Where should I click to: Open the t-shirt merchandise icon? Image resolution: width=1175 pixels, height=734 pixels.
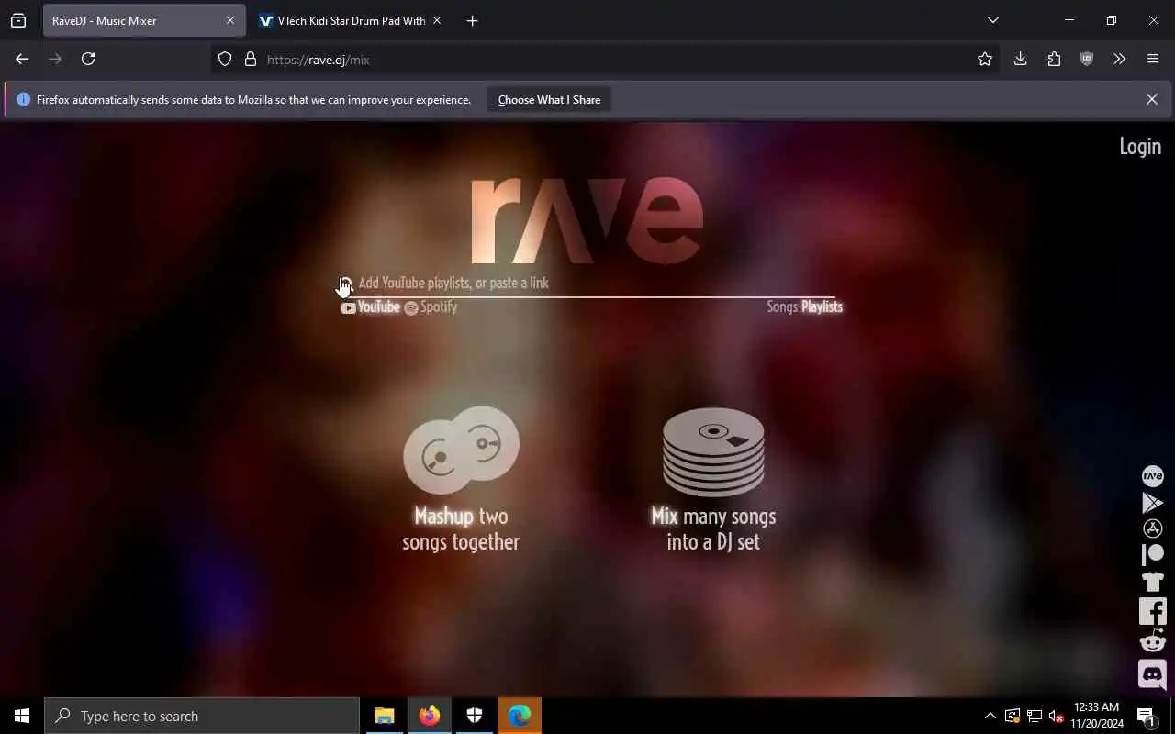[x=1152, y=581]
